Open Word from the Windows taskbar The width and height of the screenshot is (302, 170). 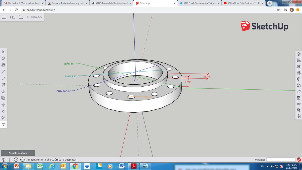point(122,166)
